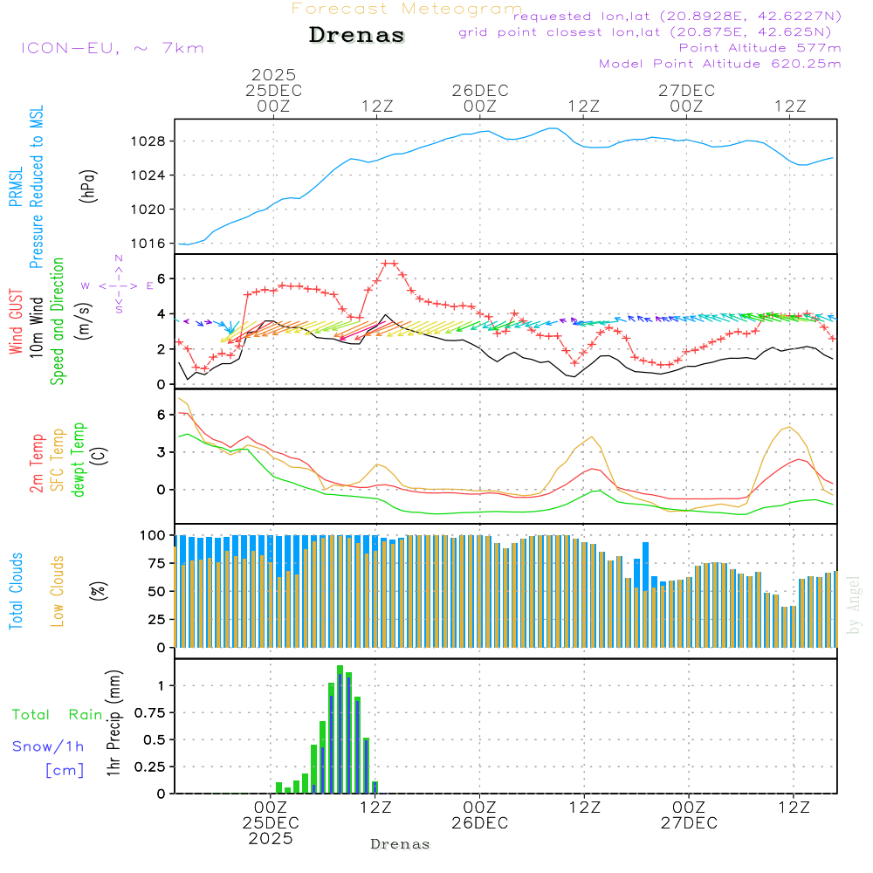Screen dimensions: 873x873
Task: Select the requested lon,lat text
Action: (678, 17)
